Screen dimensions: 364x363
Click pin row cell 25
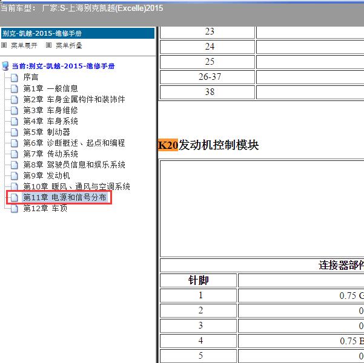click(x=208, y=62)
